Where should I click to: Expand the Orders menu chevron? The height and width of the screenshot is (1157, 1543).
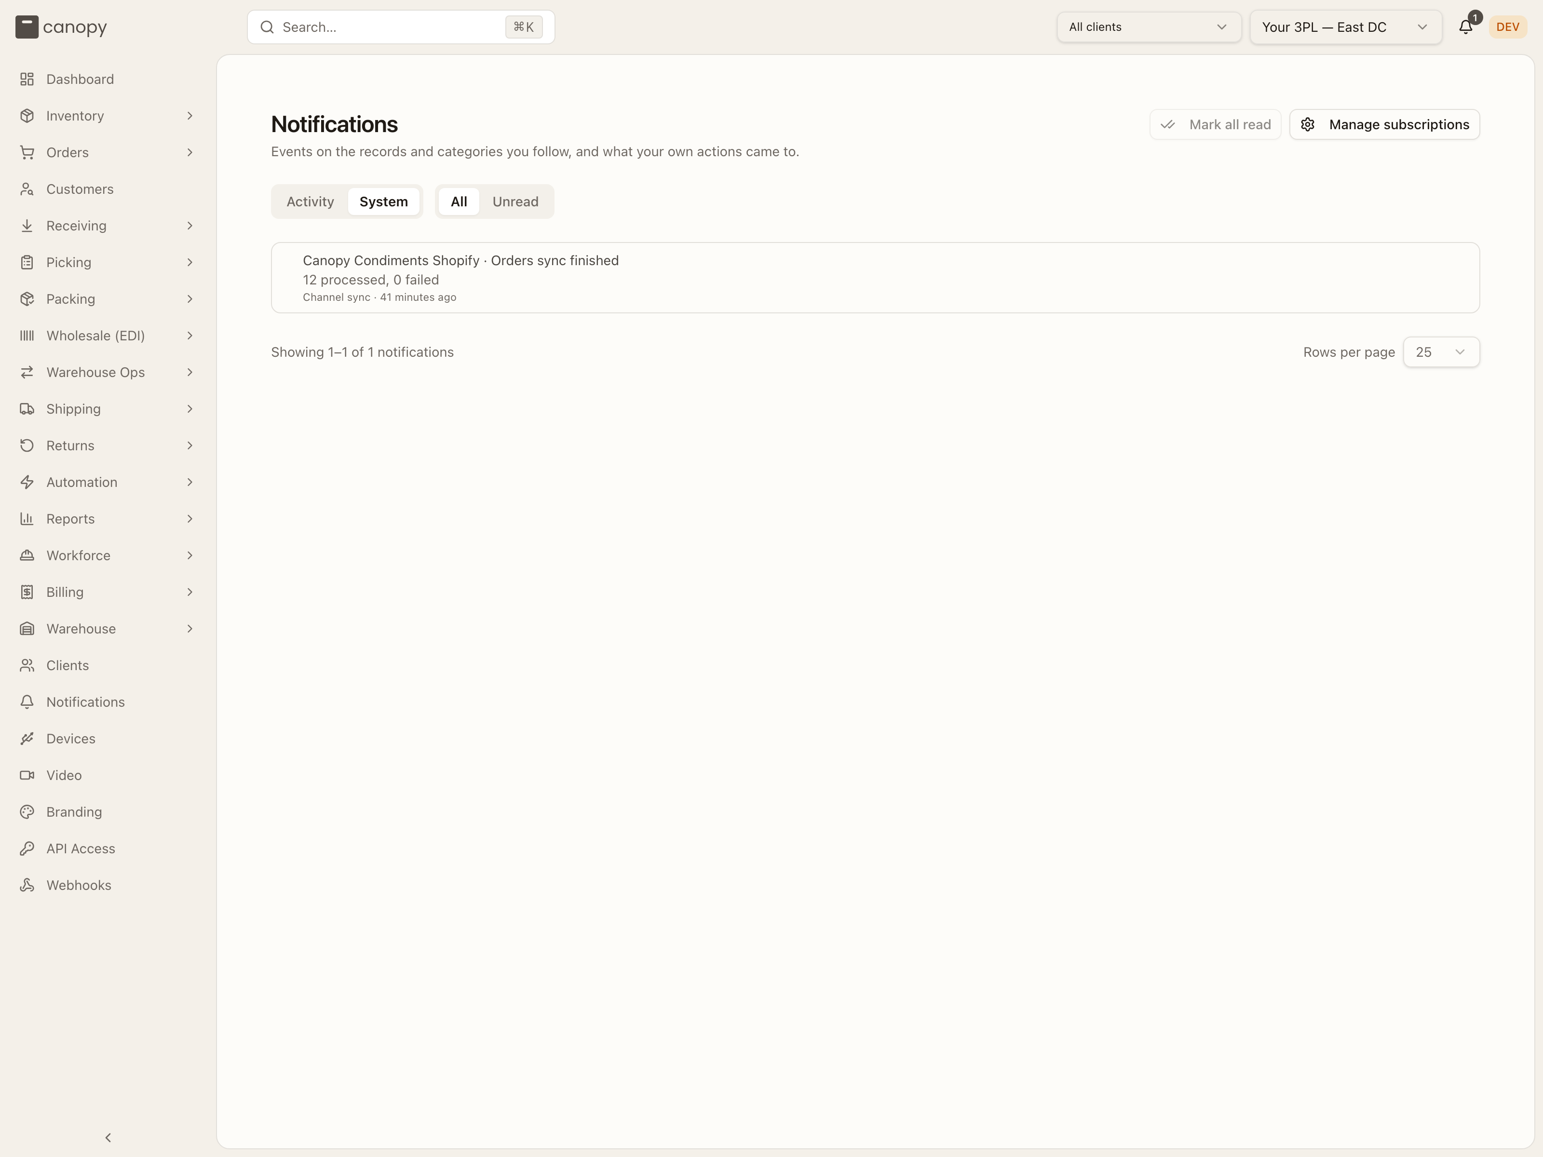(189, 153)
